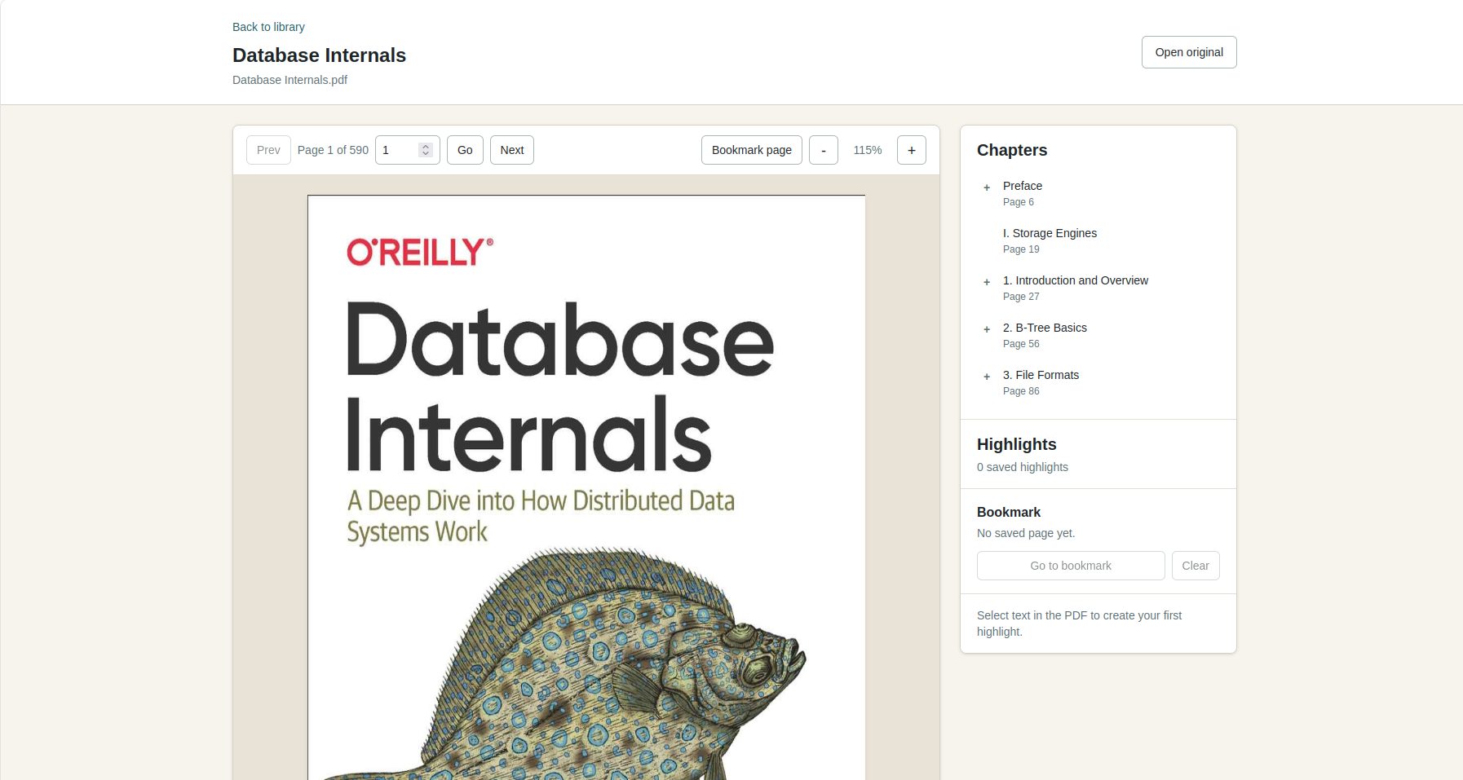
Task: Click the 'Page 6' label under Preface
Action: (1019, 202)
